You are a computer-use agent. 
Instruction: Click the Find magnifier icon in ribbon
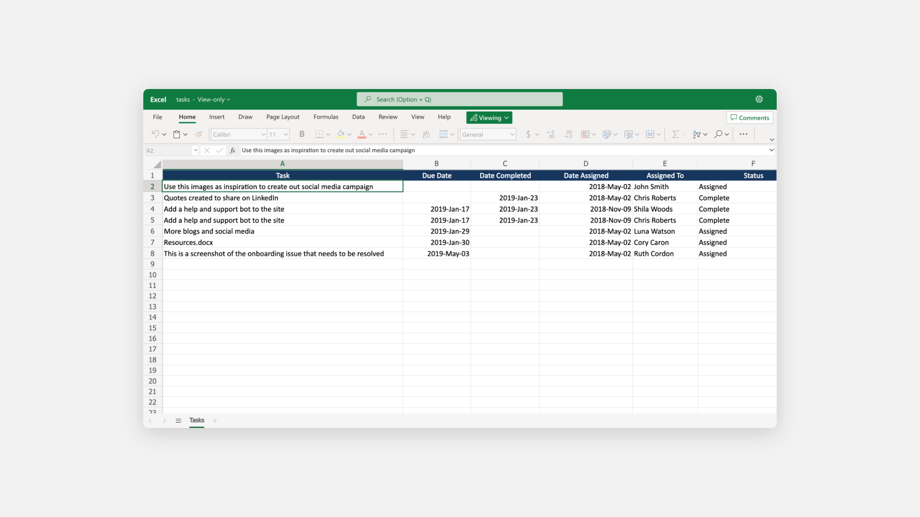point(718,135)
